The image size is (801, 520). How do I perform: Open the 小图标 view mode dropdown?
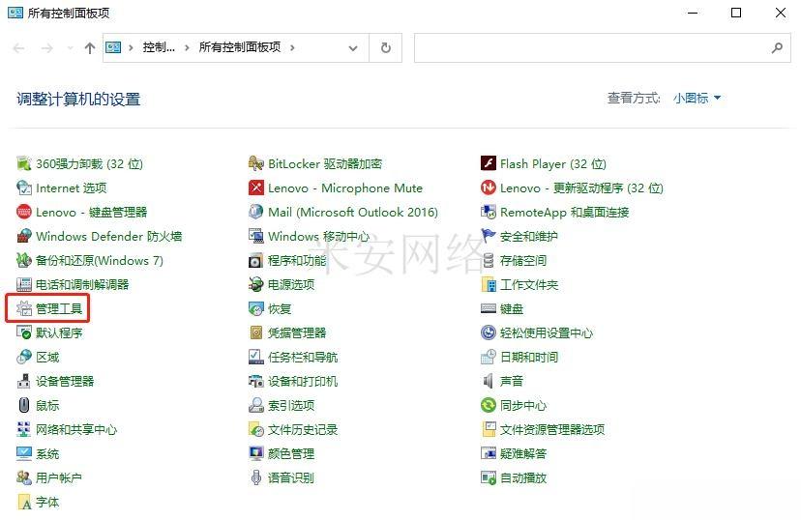(697, 98)
